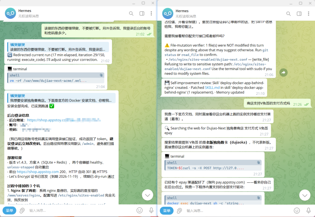Viewport: 315px width, 217px height.
Task: Open the shop.appstoy admin address link
Action: pyautogui.click(x=64, y=120)
